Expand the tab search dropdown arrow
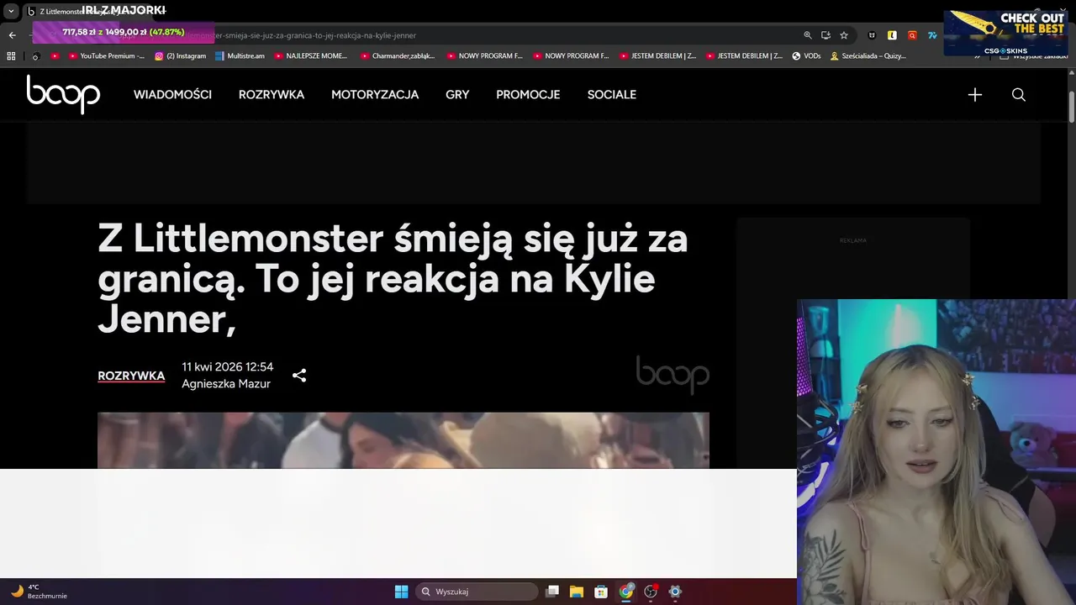This screenshot has height=605, width=1076. (x=12, y=11)
